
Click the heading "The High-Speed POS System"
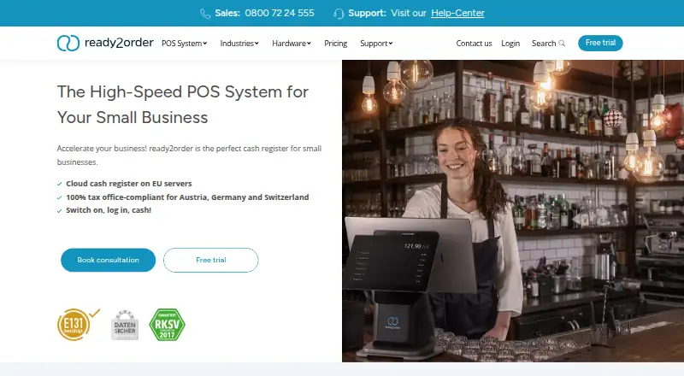[x=182, y=105]
